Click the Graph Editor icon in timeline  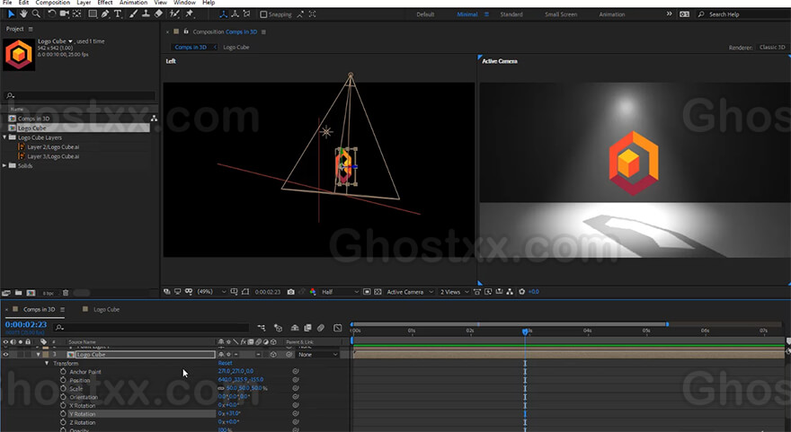pos(337,328)
